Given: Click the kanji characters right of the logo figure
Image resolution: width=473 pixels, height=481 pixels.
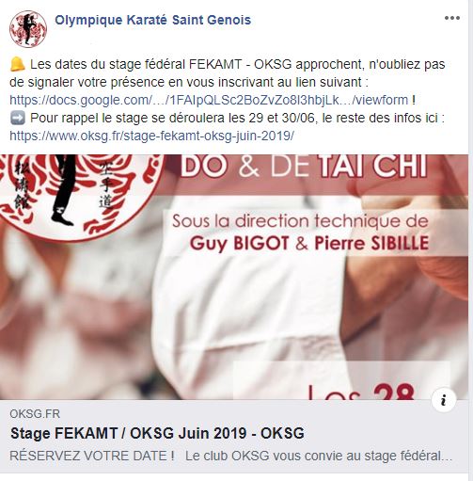Looking at the screenshot, I should pyautogui.click(x=105, y=185).
